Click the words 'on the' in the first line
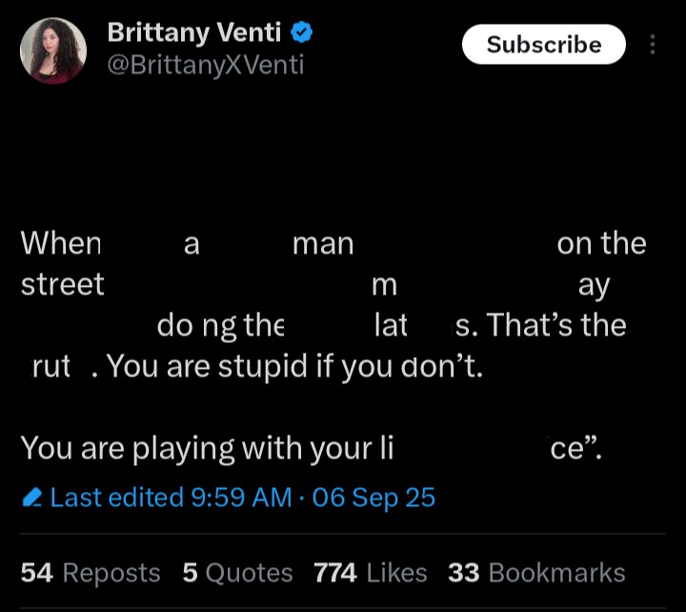The image size is (686, 612). 601,243
